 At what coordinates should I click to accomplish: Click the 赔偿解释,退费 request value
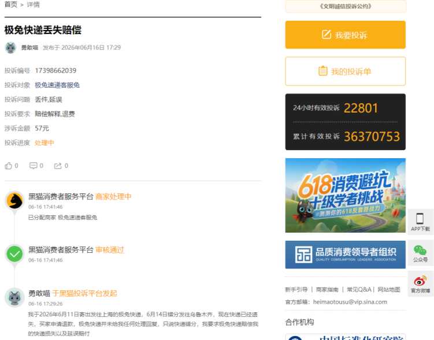(55, 114)
